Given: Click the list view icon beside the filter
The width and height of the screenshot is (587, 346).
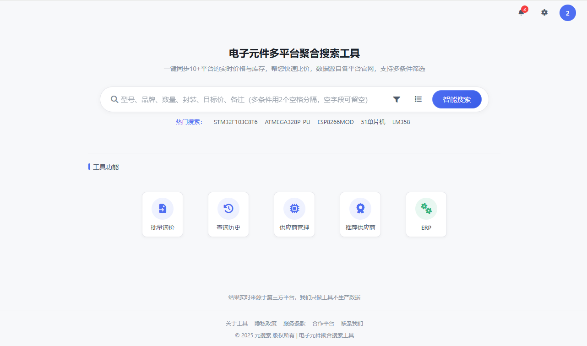Looking at the screenshot, I should click(418, 99).
